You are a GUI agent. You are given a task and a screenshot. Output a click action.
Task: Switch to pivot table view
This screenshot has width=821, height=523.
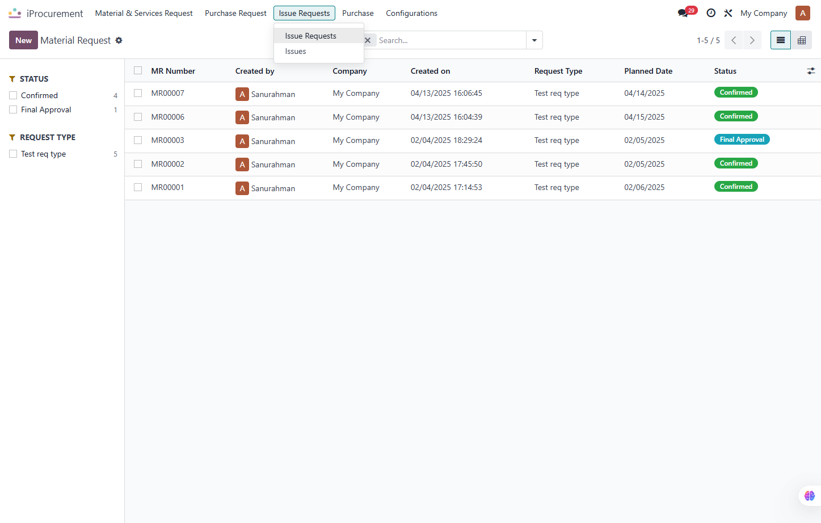(x=802, y=40)
